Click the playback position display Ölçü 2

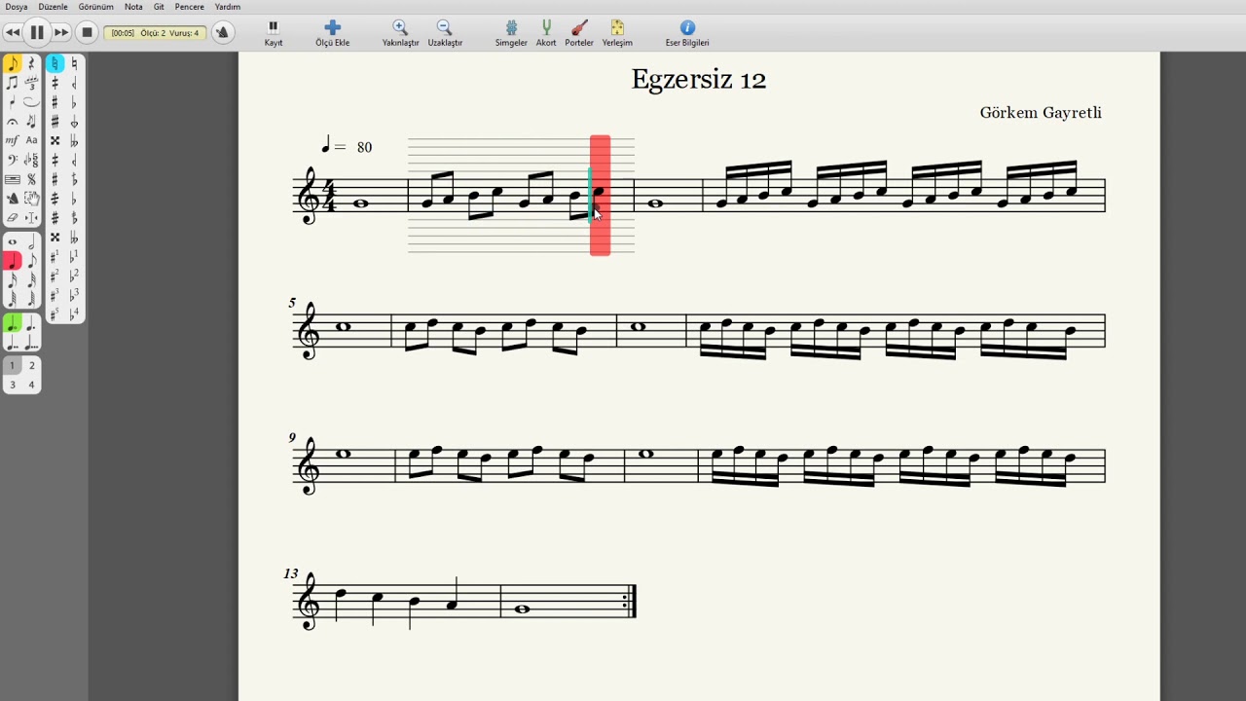coord(155,33)
